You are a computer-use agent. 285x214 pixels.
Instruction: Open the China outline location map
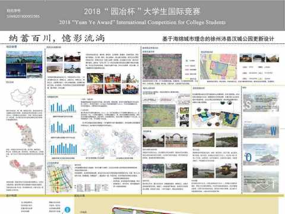(23, 96)
